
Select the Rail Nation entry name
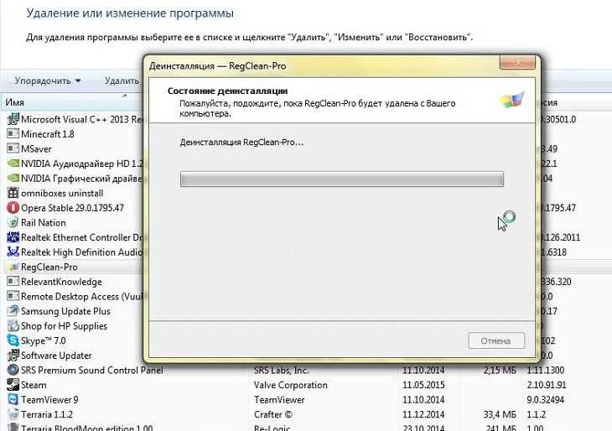click(44, 223)
